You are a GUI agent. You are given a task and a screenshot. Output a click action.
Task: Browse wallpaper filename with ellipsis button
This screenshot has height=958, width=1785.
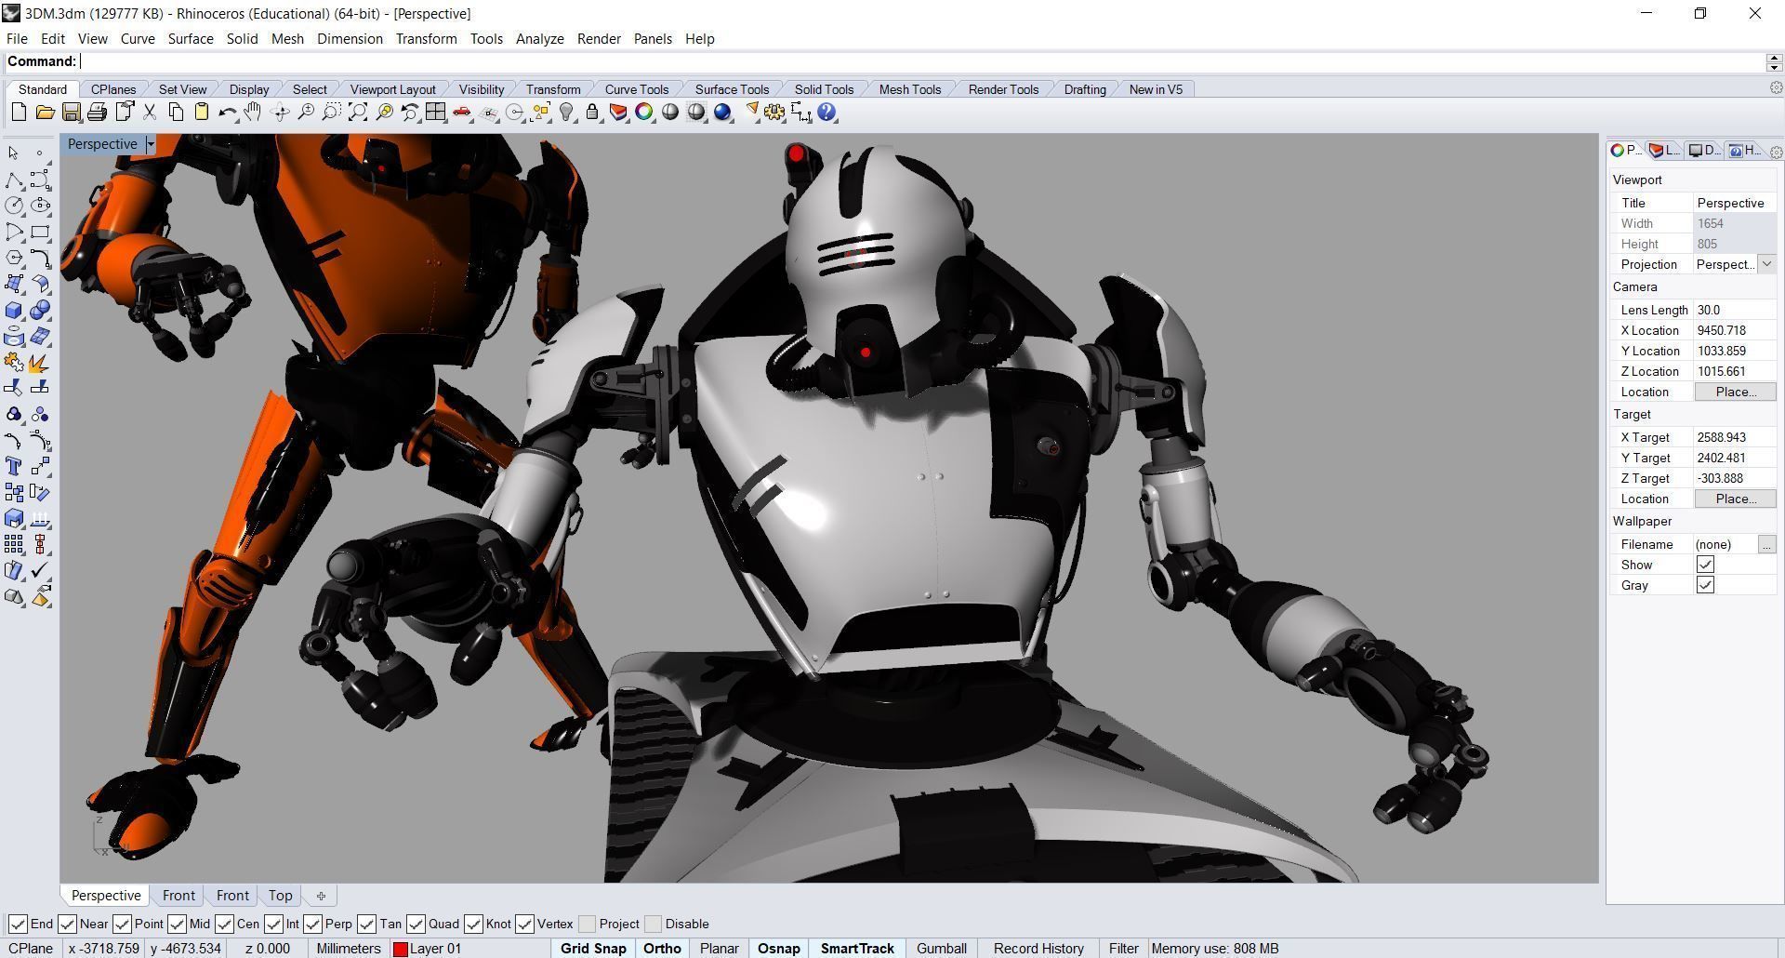point(1766,544)
